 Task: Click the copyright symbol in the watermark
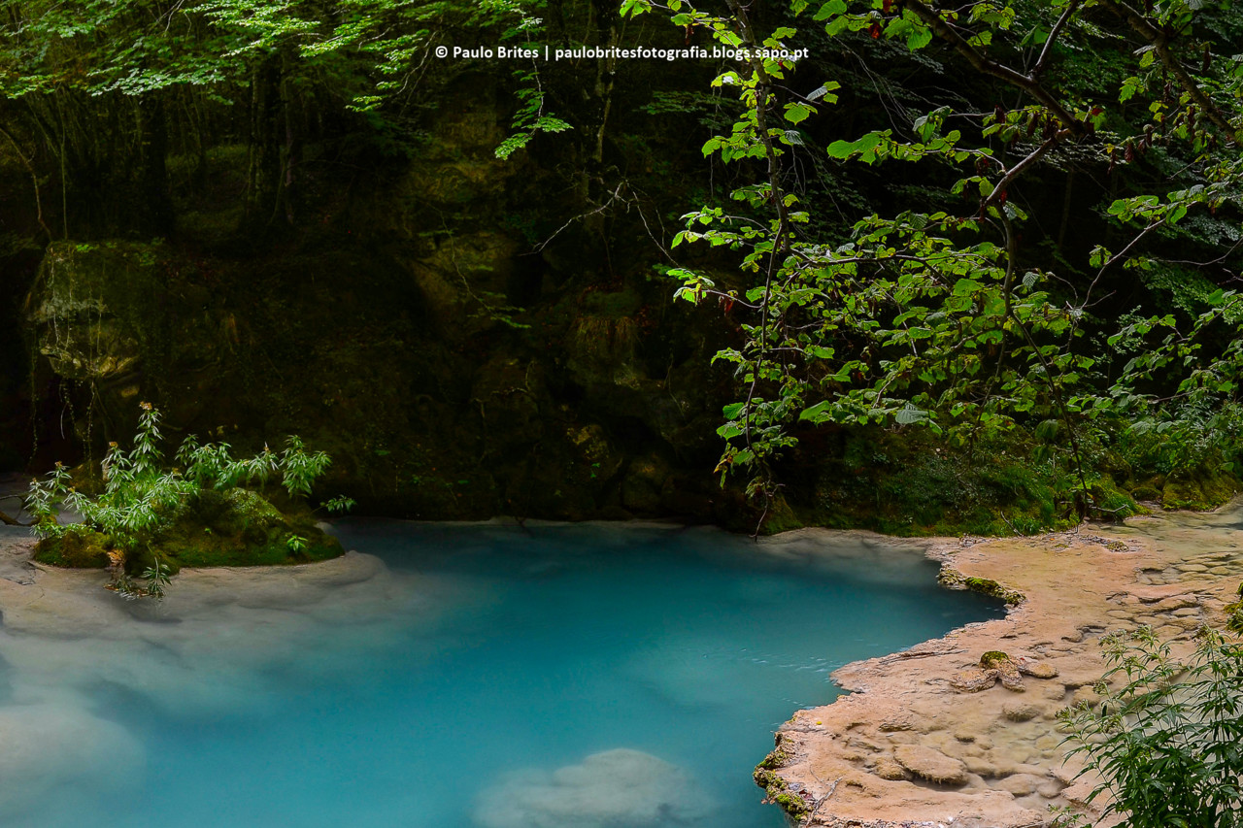[441, 52]
